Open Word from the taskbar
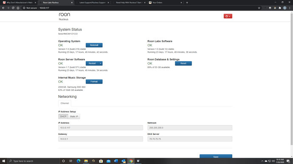The height and width of the screenshot is (164, 293). [x=116, y=161]
